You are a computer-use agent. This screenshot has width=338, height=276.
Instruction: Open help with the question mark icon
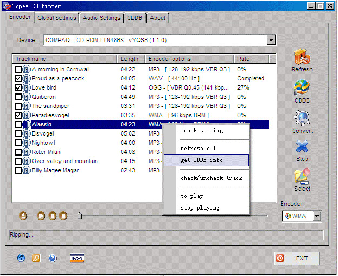tap(52, 258)
